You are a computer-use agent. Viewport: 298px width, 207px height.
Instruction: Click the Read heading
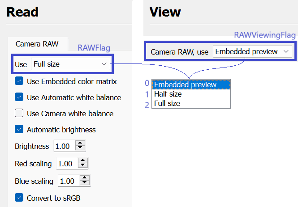pyautogui.click(x=22, y=12)
